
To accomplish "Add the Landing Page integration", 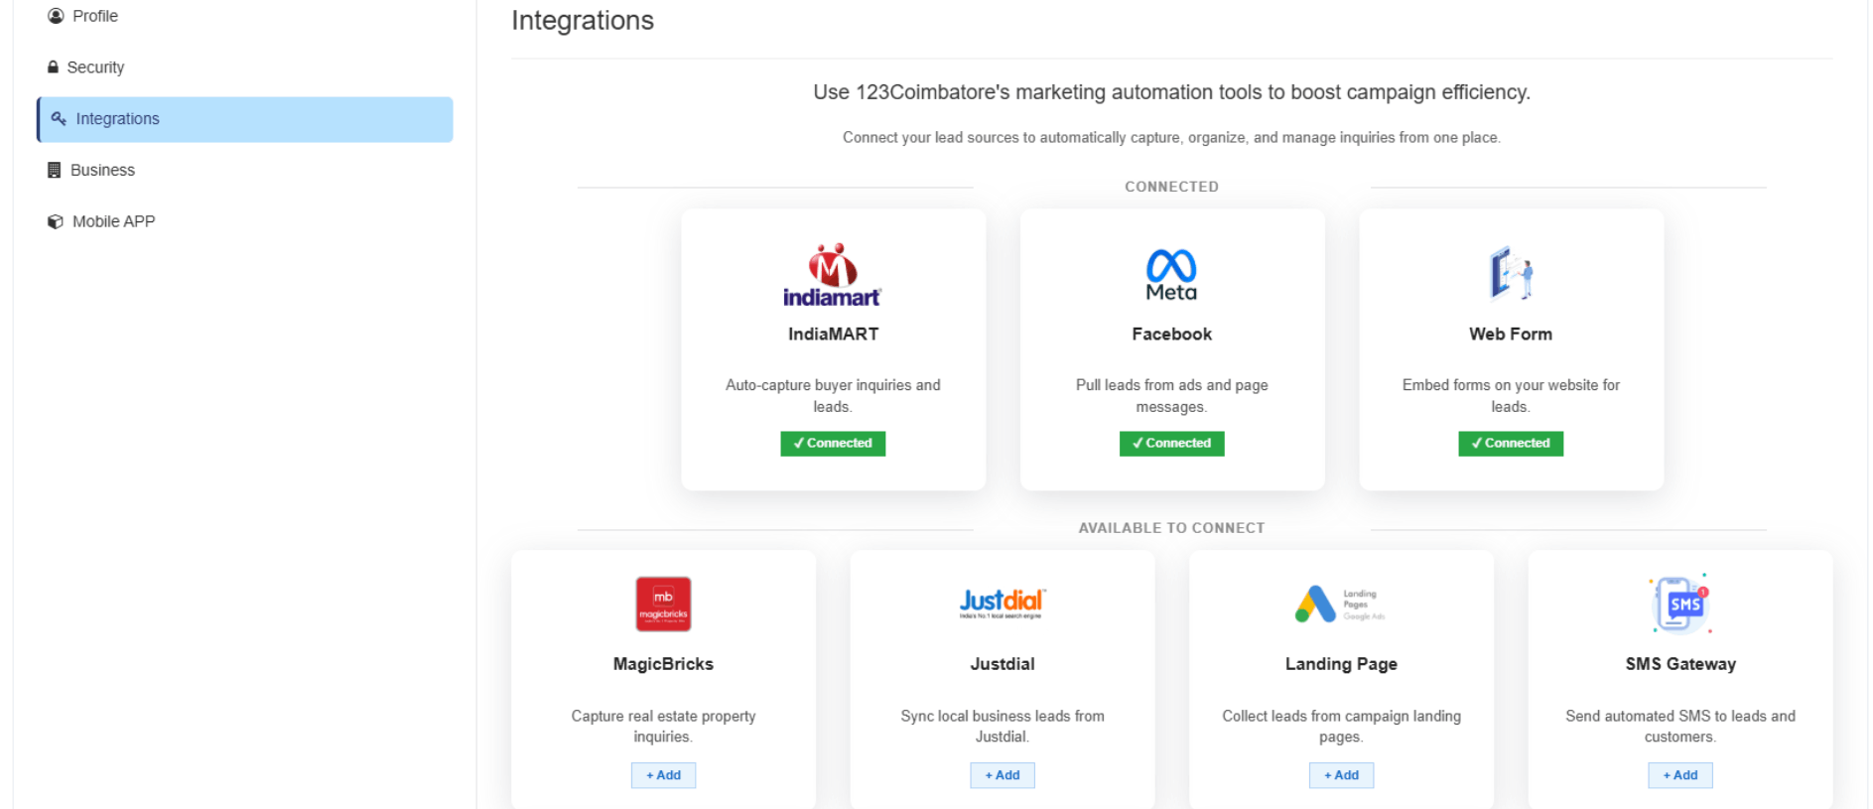I will click(1341, 775).
